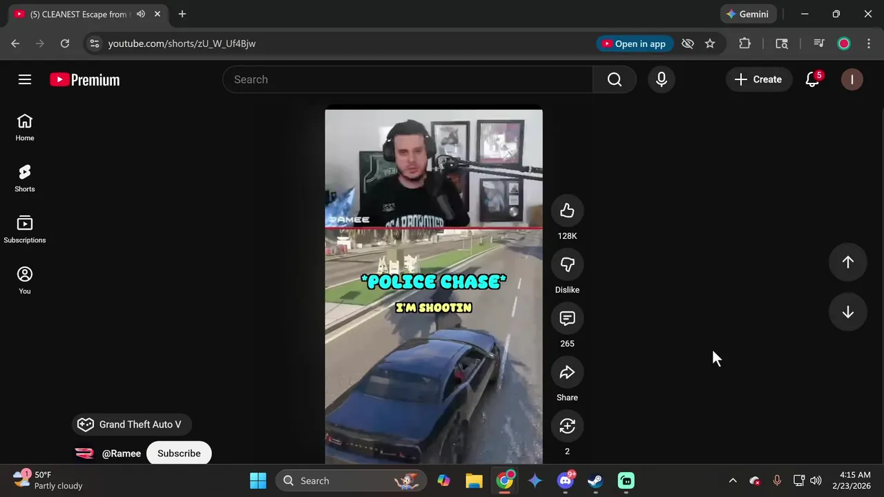The image size is (884, 497).
Task: Mute the tab audio speaker icon
Action: tap(141, 14)
